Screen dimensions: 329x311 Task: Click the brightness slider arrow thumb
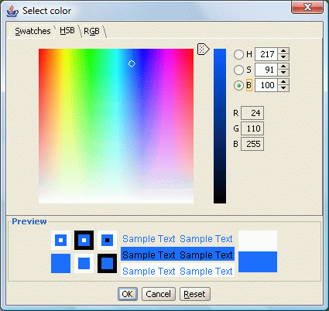(x=204, y=49)
